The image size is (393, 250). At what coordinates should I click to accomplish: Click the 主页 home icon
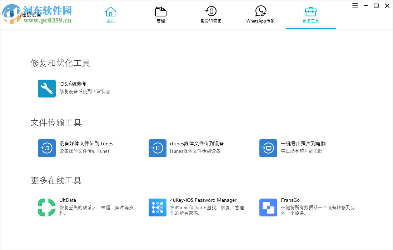(x=111, y=11)
